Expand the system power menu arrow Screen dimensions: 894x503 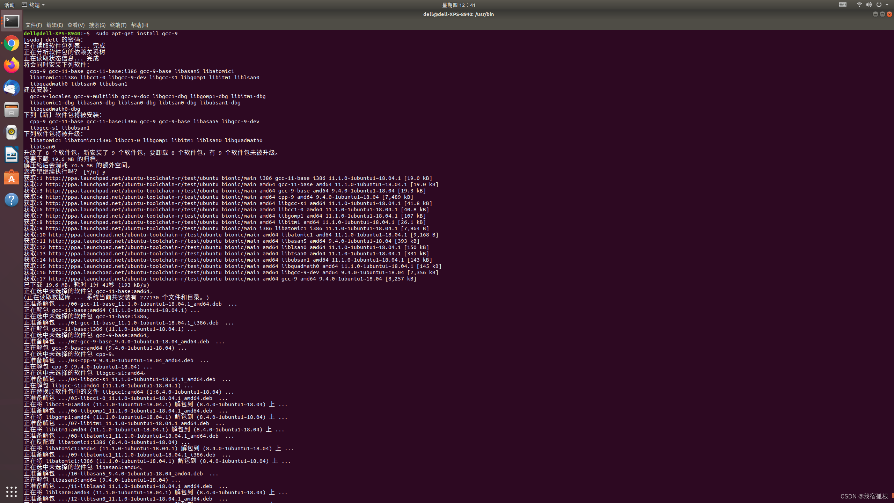click(887, 5)
